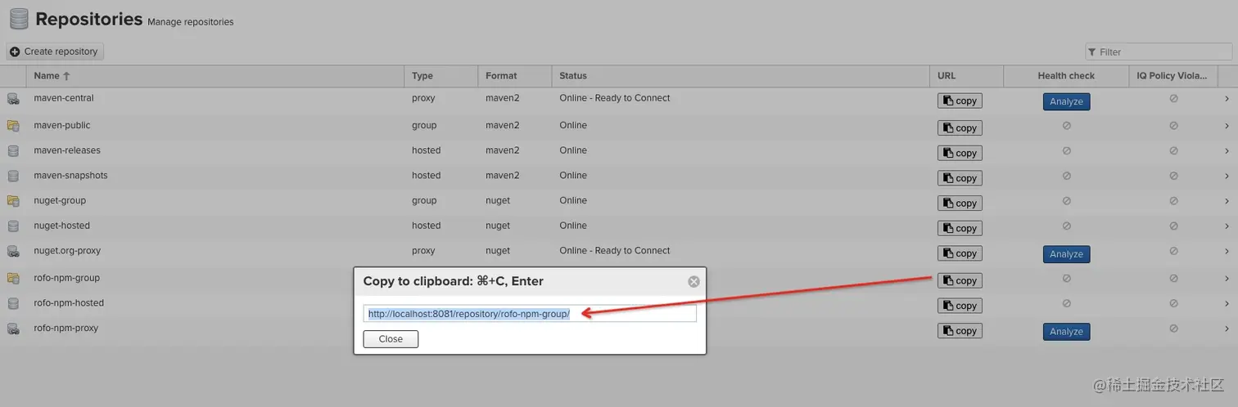Expand the maven-snapshots row chevron
Image resolution: width=1238 pixels, height=407 pixels.
coord(1227,176)
